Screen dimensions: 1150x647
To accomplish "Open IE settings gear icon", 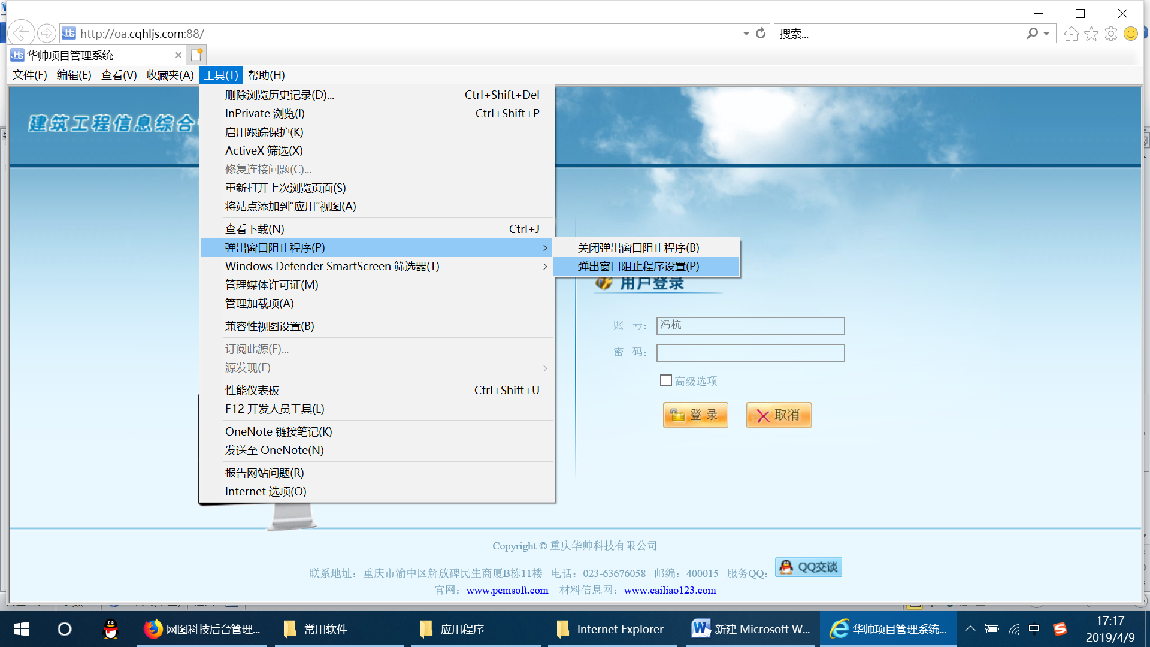I will click(x=1111, y=34).
